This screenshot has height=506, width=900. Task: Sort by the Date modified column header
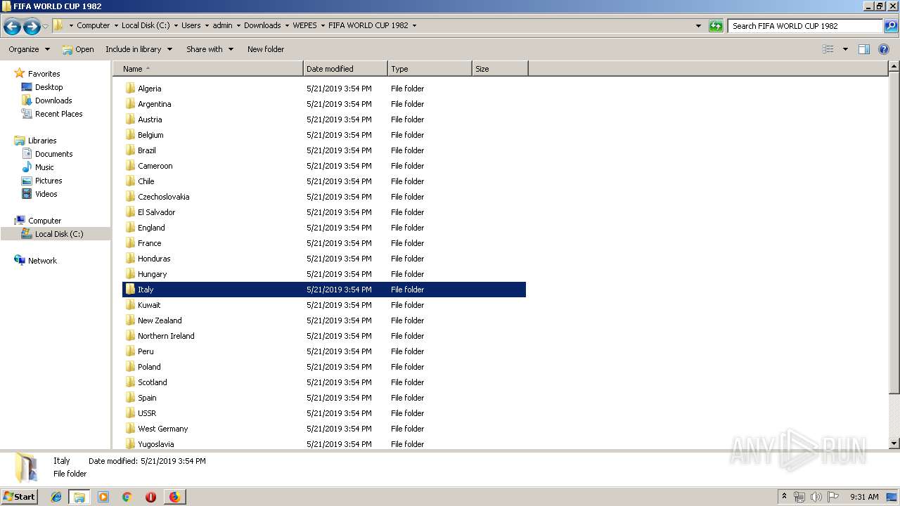pyautogui.click(x=345, y=69)
